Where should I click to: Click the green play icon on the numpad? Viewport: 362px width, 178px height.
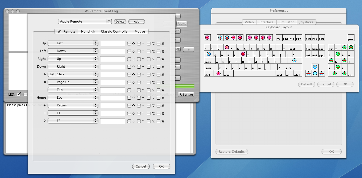point(351,47)
